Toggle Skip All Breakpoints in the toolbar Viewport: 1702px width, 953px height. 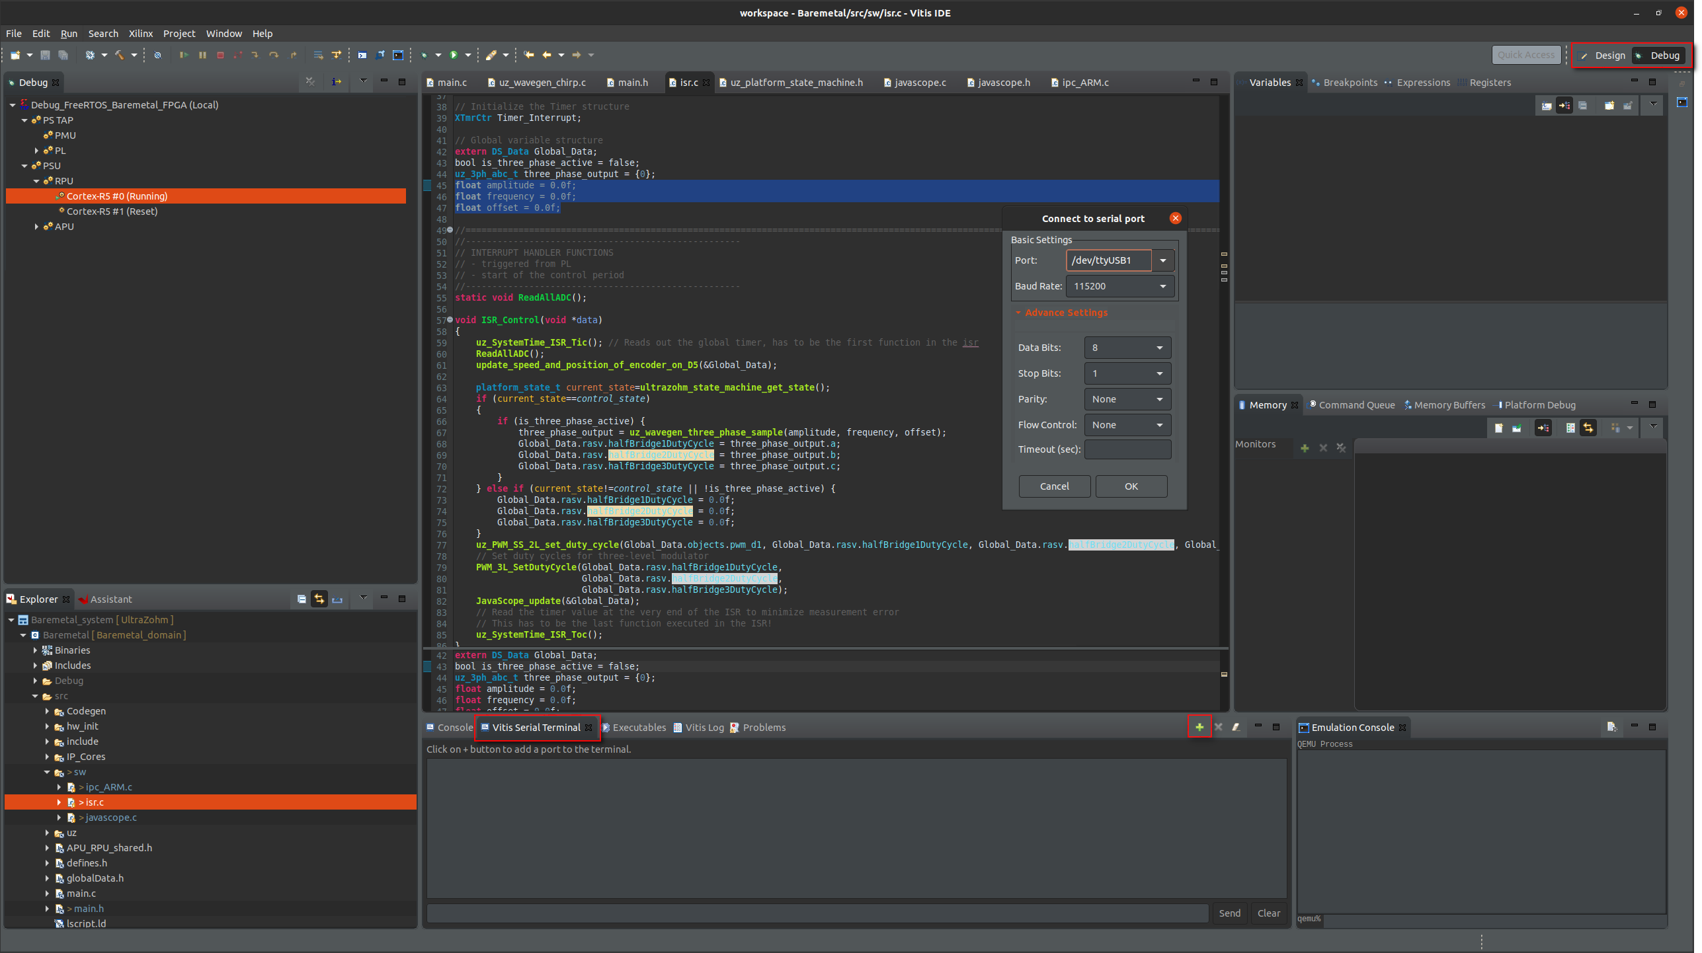(x=157, y=55)
